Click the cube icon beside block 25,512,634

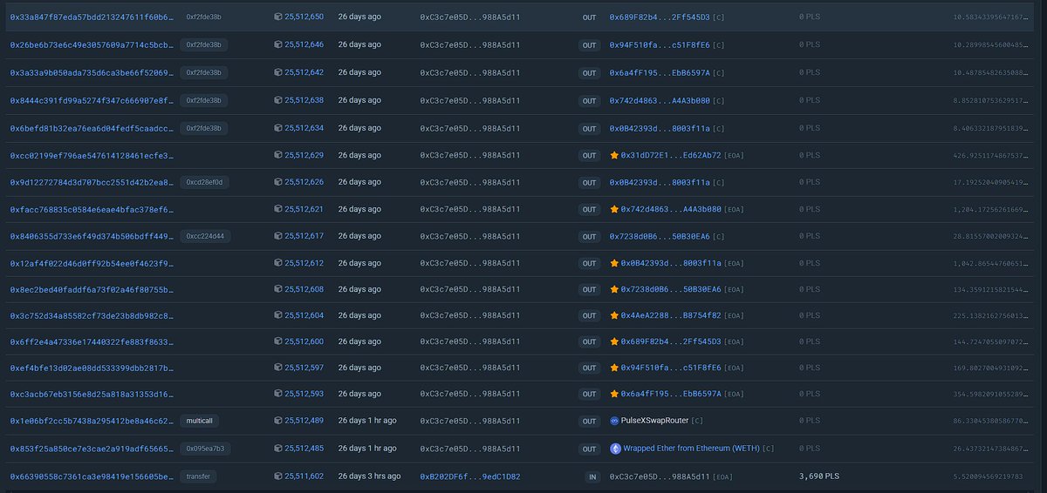point(277,128)
